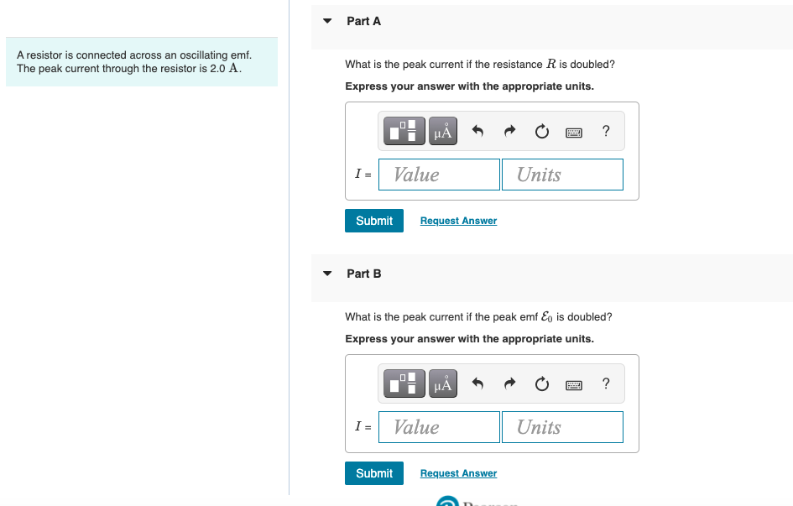
Task: Click Request Answer link for Part B
Action: 459,473
